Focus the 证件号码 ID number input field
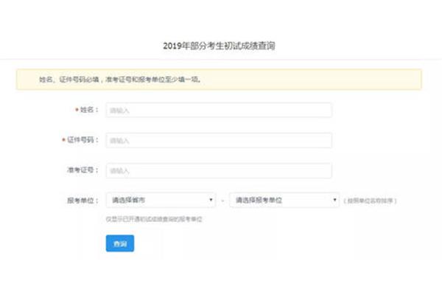 (x=219, y=140)
